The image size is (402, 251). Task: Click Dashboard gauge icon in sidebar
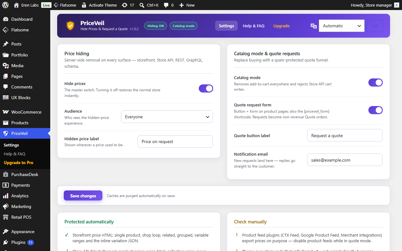[6, 19]
